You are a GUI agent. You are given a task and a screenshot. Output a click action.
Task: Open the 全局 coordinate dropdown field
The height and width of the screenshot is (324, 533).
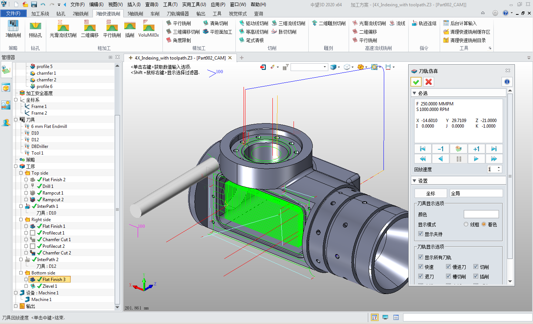tap(476, 193)
